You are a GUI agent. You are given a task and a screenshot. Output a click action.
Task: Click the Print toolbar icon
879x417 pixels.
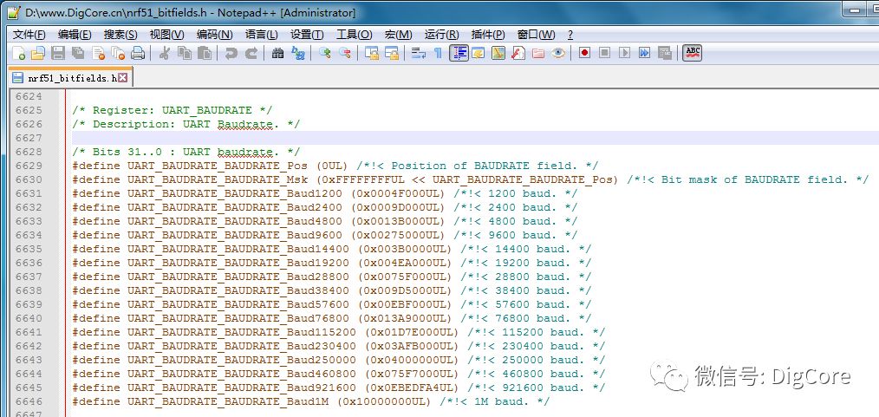[138, 53]
